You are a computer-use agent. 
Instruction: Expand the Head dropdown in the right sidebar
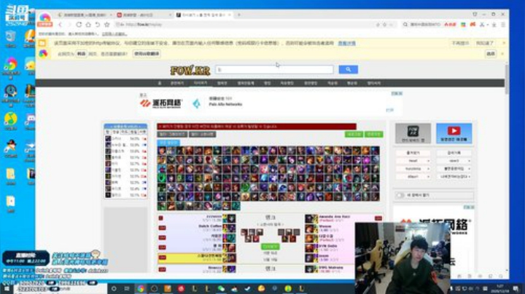[x=413, y=161]
